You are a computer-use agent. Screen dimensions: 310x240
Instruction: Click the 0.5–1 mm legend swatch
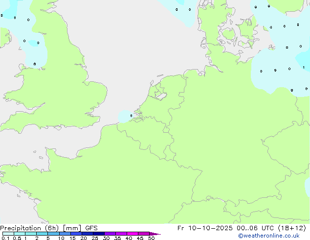20,234
